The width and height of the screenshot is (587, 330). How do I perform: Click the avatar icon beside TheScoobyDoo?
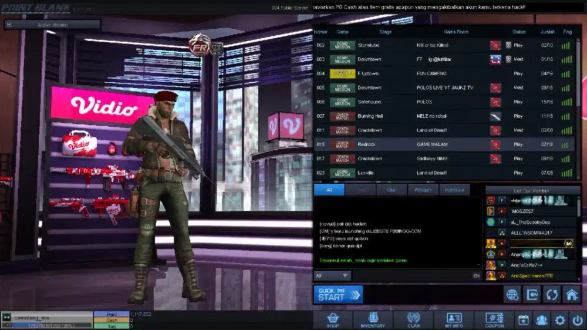point(490,222)
